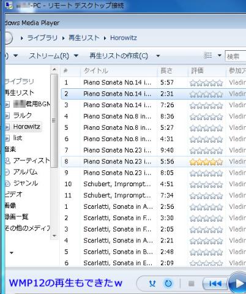Image resolution: width=246 pixels, height=294 pixels.
Task: Click playlist icon beside list
Action: (7, 138)
